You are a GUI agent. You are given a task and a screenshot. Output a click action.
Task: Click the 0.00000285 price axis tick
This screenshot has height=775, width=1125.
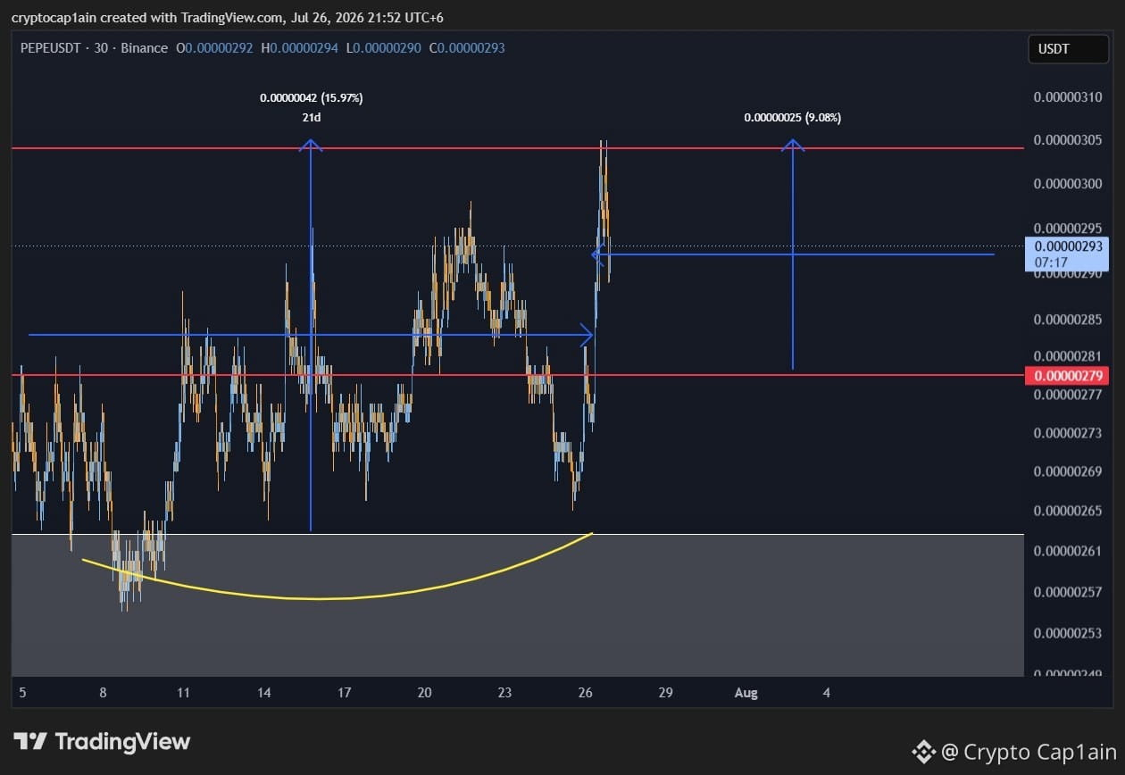(x=1068, y=320)
